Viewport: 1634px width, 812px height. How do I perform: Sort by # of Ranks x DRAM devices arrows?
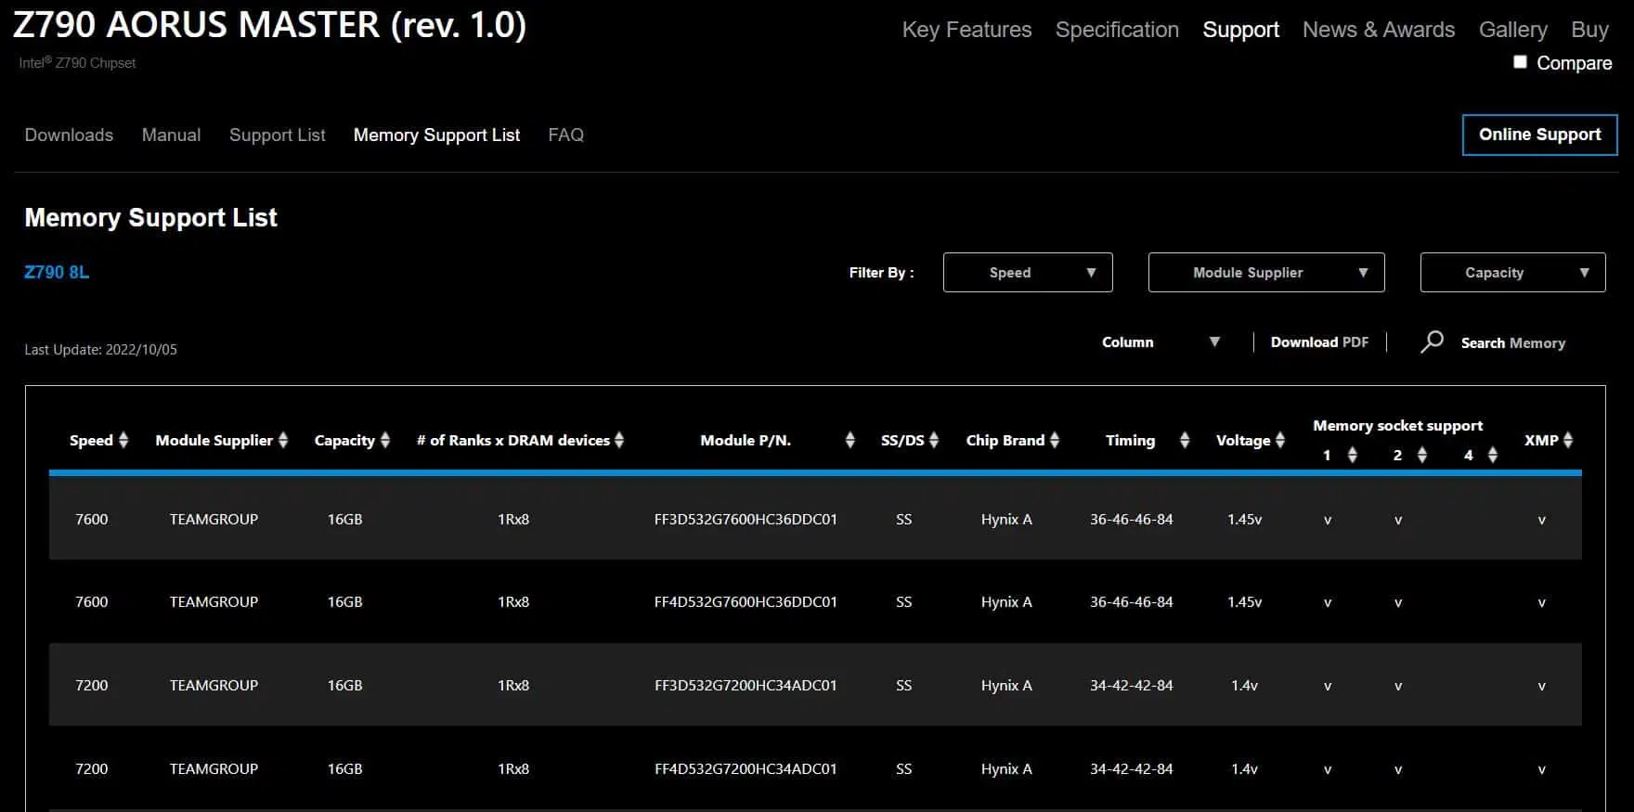(619, 440)
